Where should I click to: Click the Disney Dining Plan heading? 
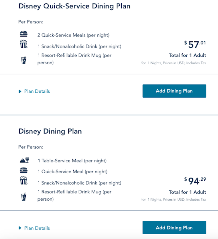click(50, 131)
